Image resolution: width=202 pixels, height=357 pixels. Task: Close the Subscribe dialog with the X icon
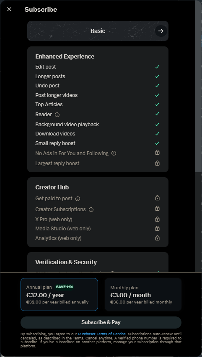pos(9,9)
